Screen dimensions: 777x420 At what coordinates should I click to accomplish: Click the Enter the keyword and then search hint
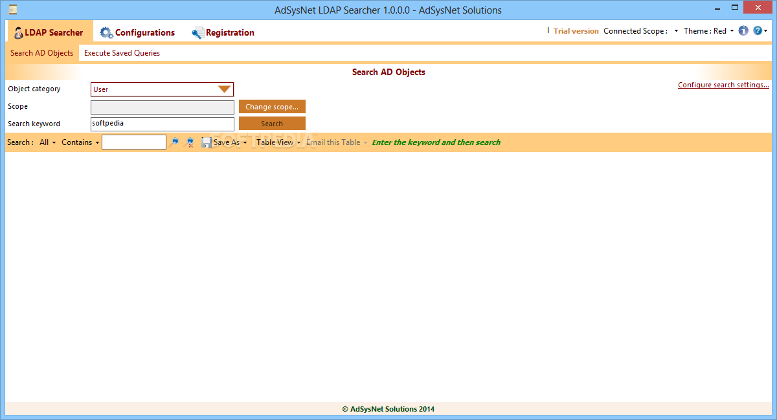coord(436,142)
